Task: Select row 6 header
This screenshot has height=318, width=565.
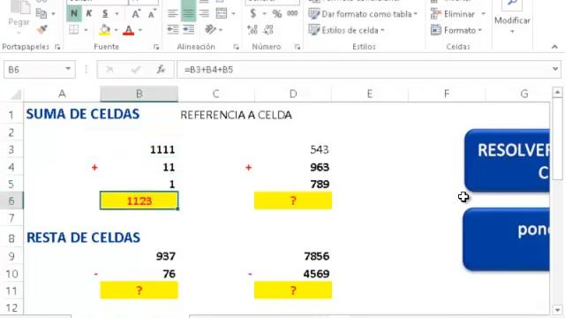Action: (x=11, y=201)
